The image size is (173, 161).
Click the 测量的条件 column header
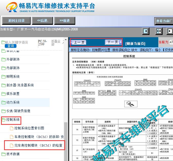tap(132, 122)
